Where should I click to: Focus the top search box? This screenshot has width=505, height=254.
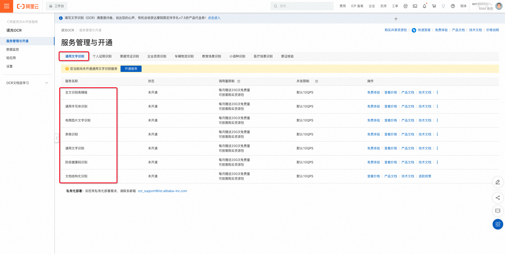point(302,6)
